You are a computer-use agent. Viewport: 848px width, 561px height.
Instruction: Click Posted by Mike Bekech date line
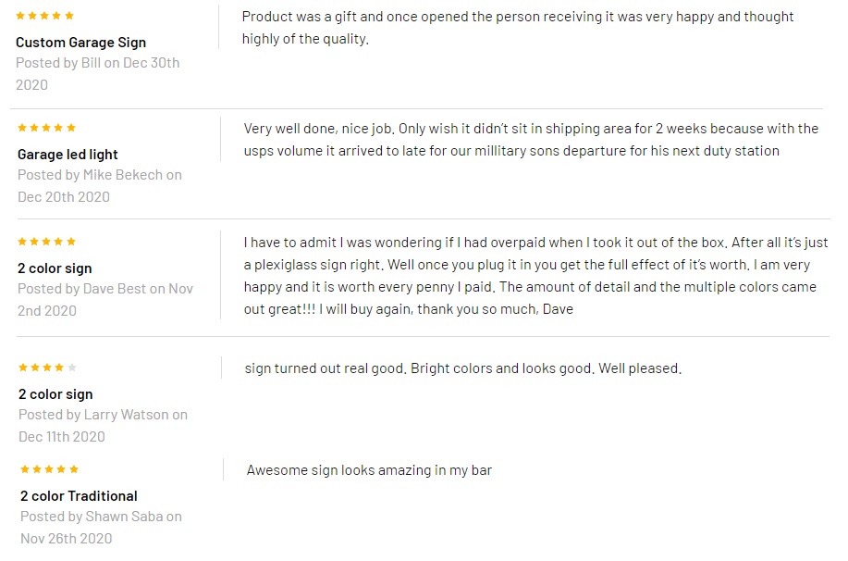click(100, 186)
